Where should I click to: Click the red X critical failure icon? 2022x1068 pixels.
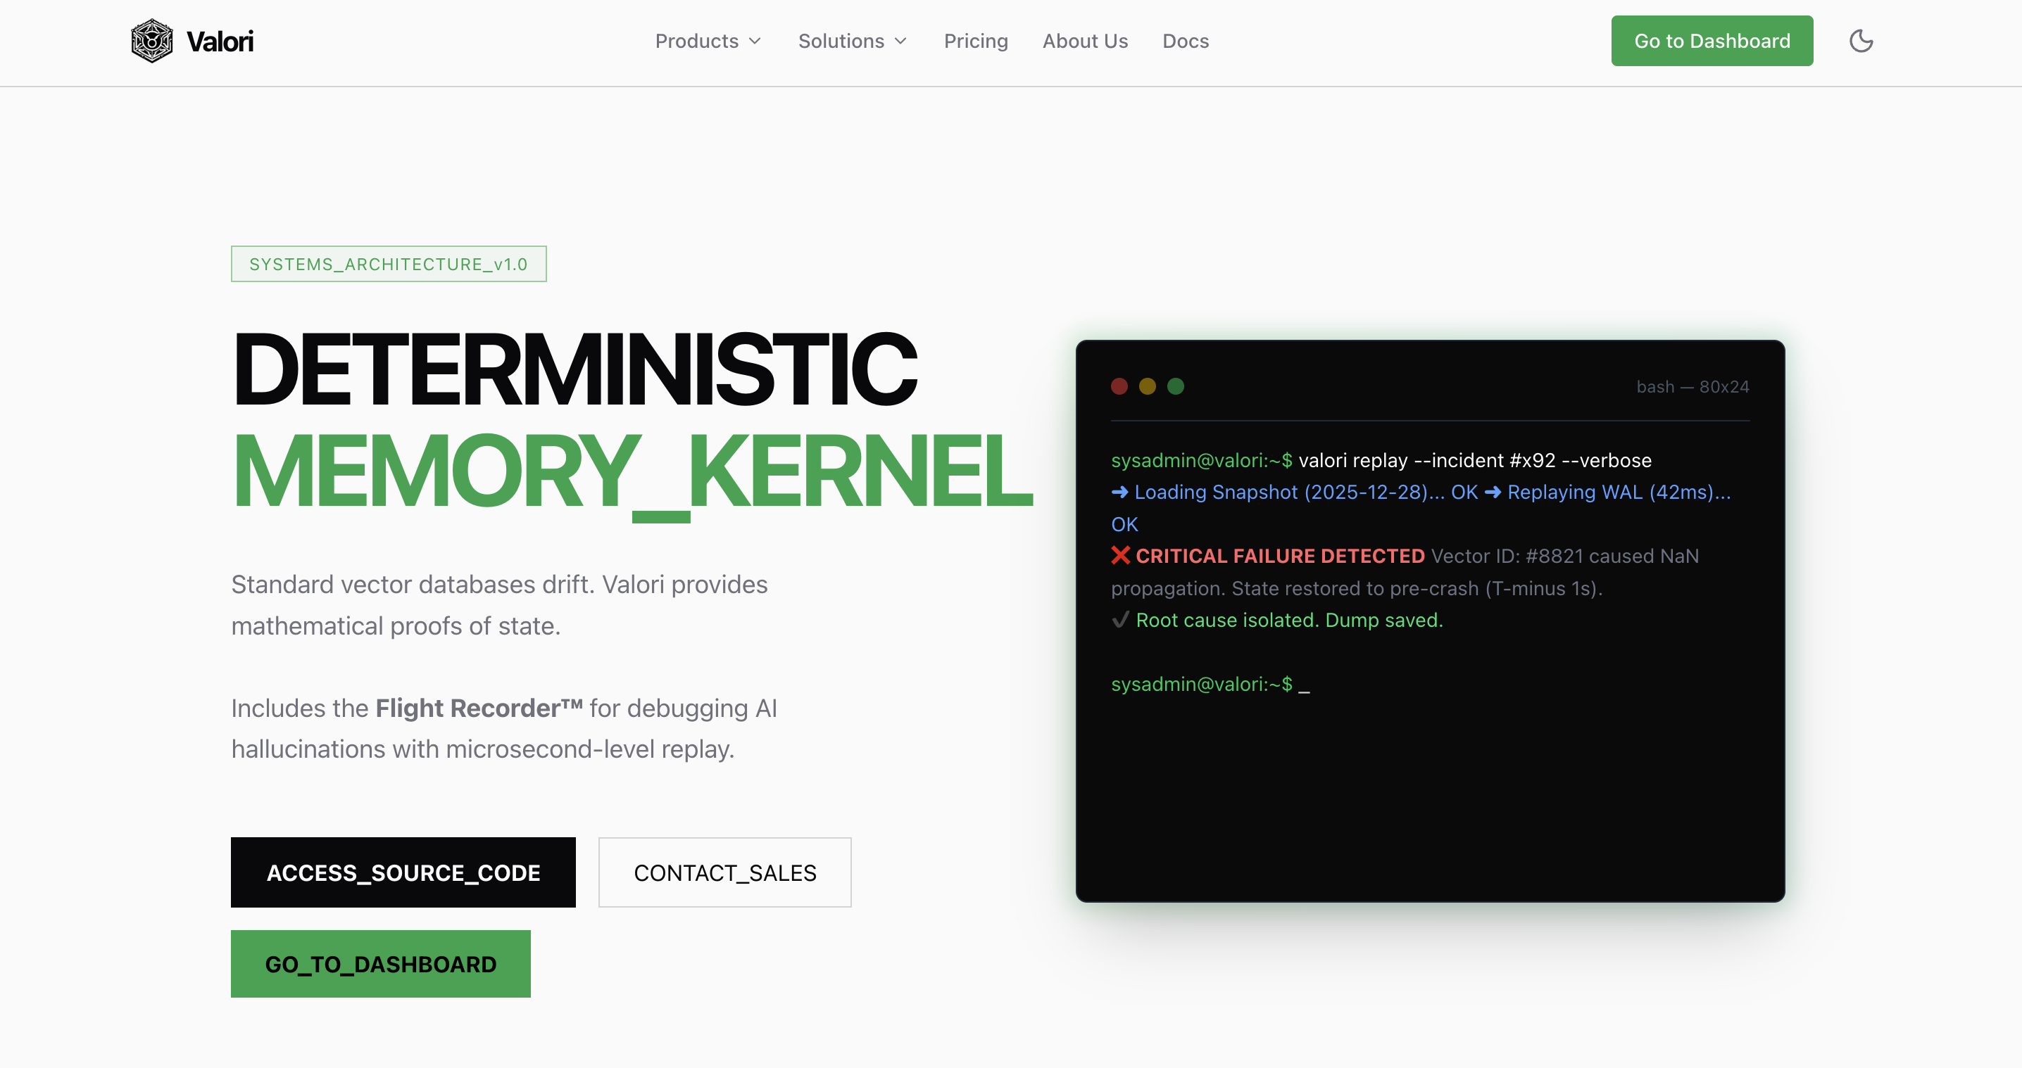click(x=1120, y=556)
